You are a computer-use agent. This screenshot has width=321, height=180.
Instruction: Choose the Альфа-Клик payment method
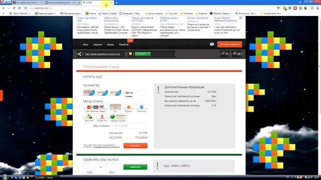(x=102, y=116)
